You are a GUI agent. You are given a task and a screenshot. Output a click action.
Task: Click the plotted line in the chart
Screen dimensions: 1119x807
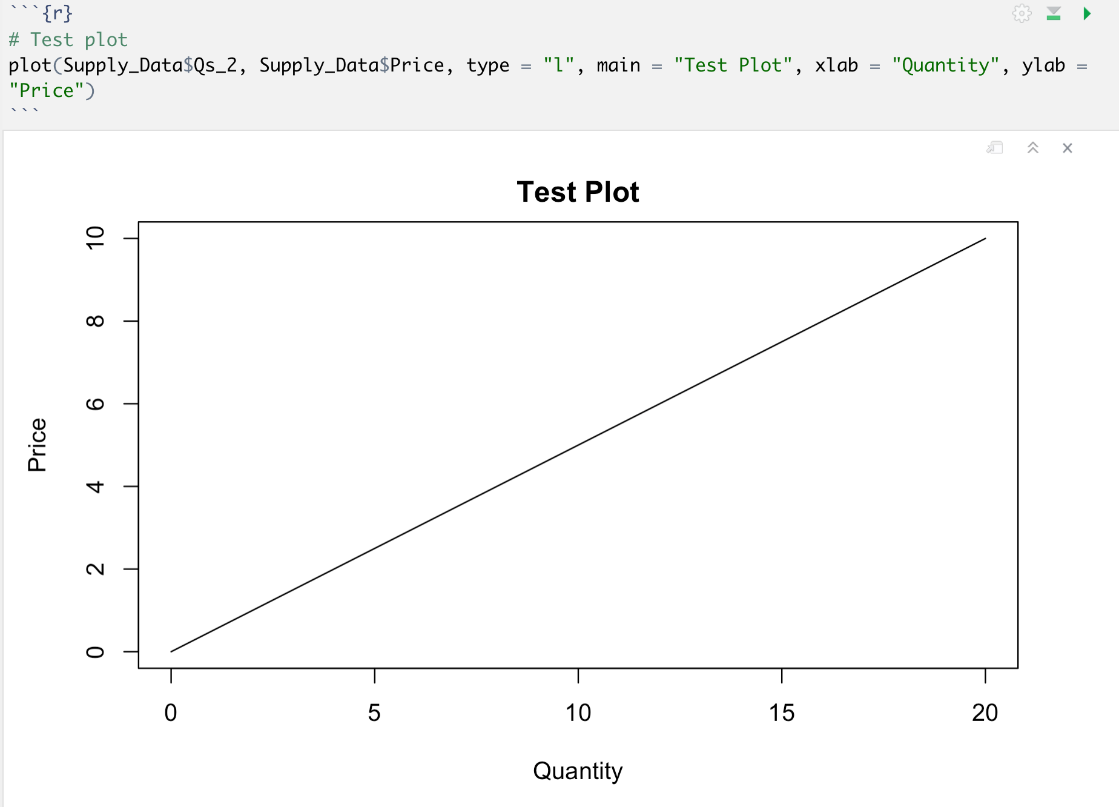[x=578, y=445]
